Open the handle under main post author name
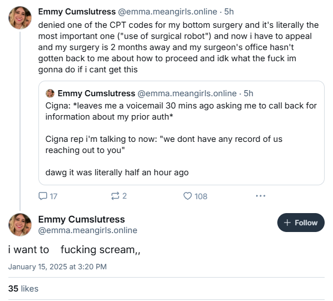The height and width of the screenshot is (301, 333). click(88, 230)
